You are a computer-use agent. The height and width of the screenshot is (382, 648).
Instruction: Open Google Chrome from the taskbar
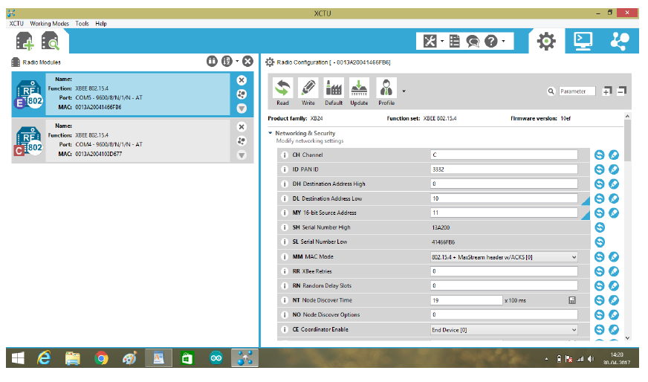tap(101, 358)
